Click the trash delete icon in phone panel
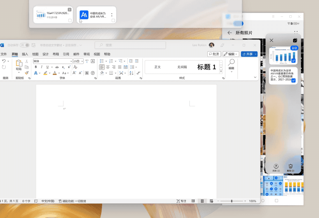 pyautogui.click(x=290, y=166)
